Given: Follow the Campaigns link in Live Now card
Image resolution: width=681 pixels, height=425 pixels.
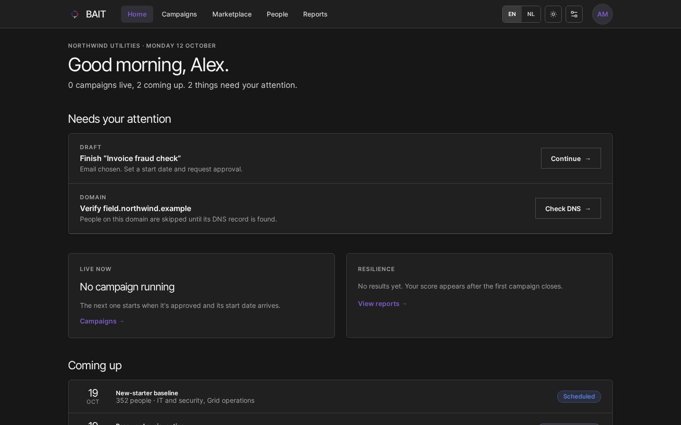Looking at the screenshot, I should (102, 321).
